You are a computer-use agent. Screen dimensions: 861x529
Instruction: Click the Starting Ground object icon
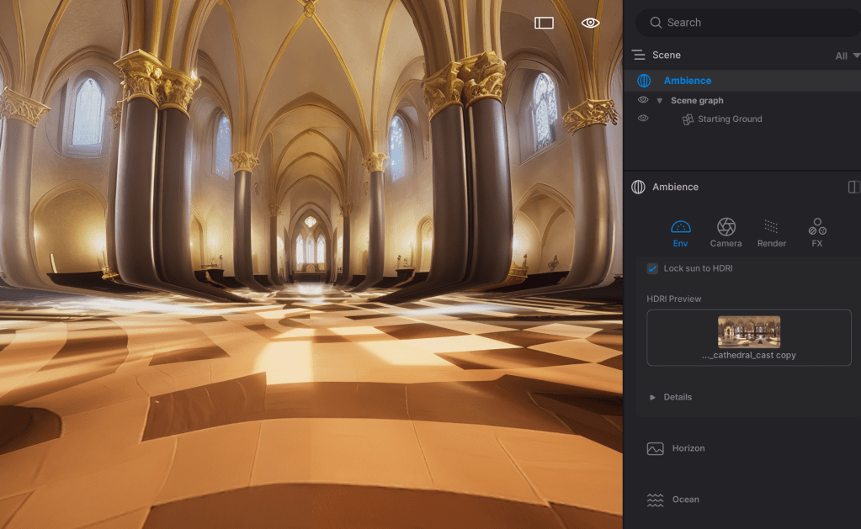[688, 119]
